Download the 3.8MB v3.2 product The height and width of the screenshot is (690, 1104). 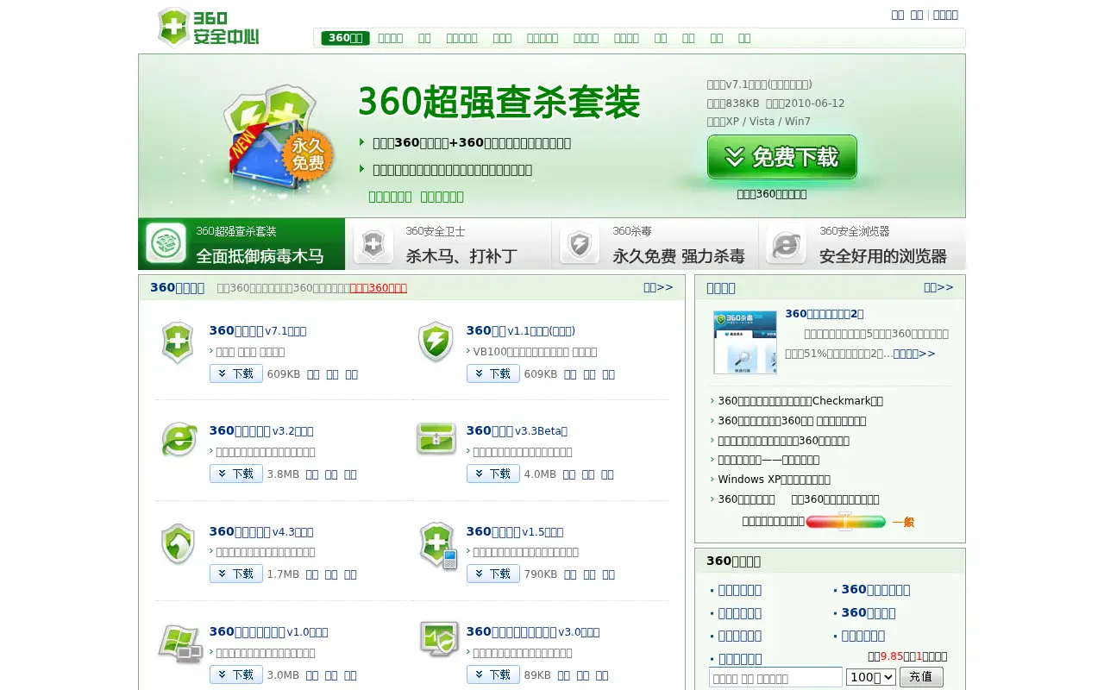(236, 474)
